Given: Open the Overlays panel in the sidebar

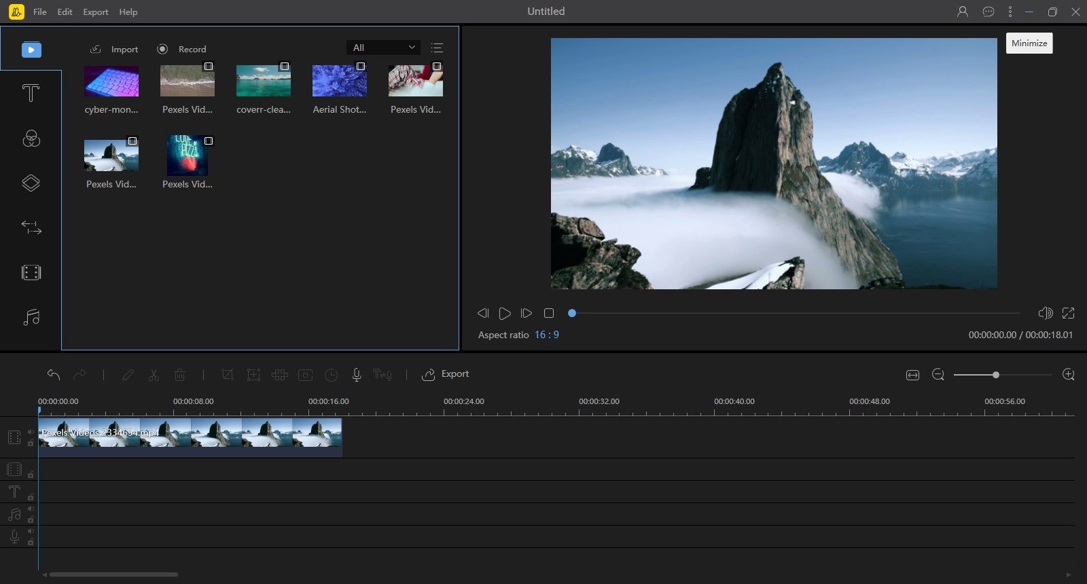Looking at the screenshot, I should 31,183.
